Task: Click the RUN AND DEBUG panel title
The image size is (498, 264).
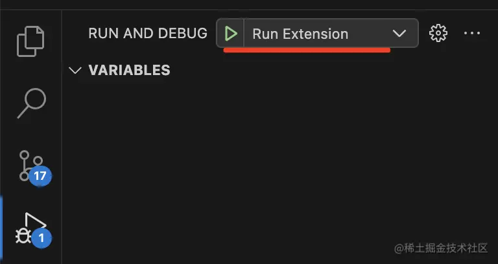Action: coord(147,34)
